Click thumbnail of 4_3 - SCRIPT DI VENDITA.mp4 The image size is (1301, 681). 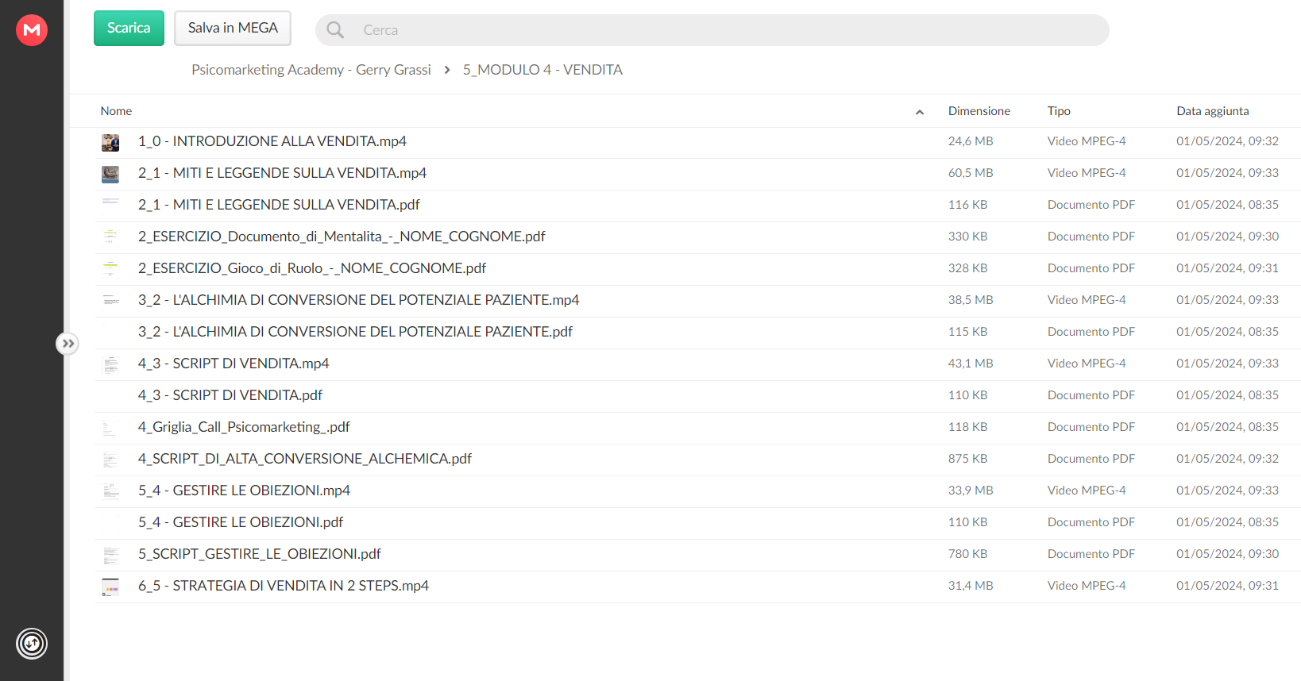point(110,364)
